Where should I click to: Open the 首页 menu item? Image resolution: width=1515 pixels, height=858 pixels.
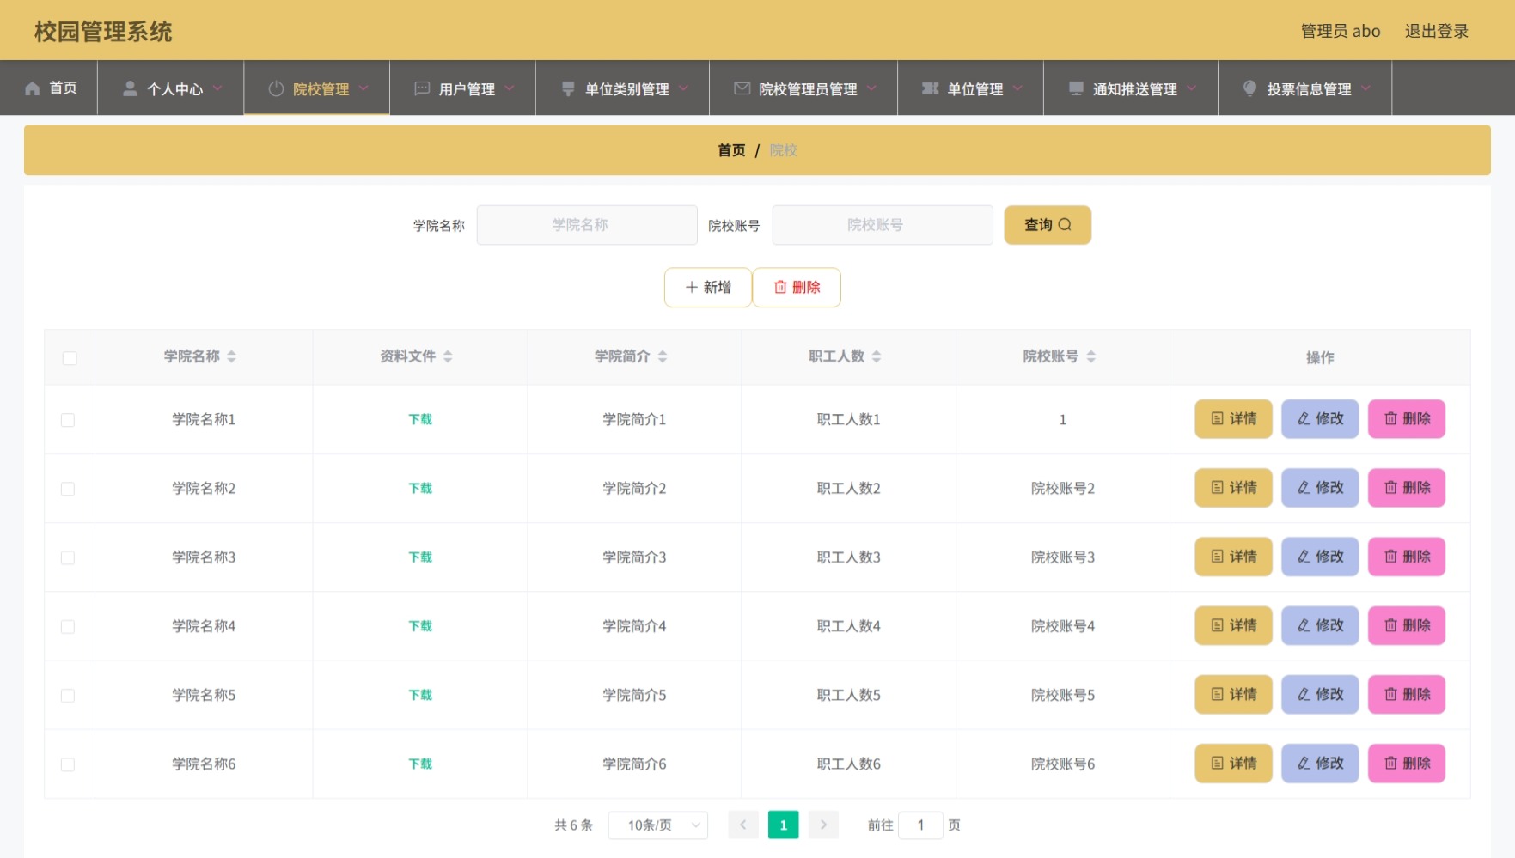point(51,88)
